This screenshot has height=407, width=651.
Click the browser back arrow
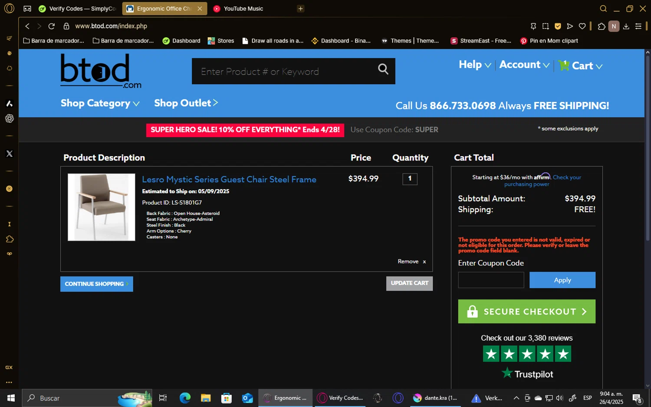27,26
